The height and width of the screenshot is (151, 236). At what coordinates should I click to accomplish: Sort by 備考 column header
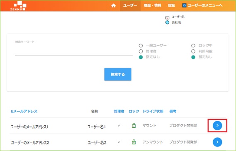pyautogui.click(x=173, y=111)
